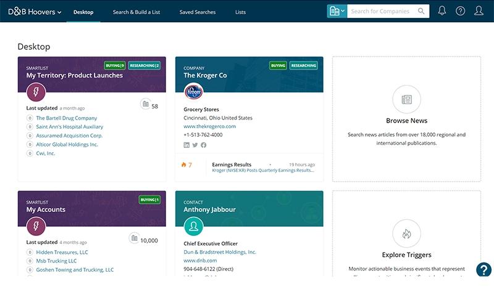Open the Lists tab
Image resolution: width=494 pixels, height=308 pixels.
[x=240, y=12]
